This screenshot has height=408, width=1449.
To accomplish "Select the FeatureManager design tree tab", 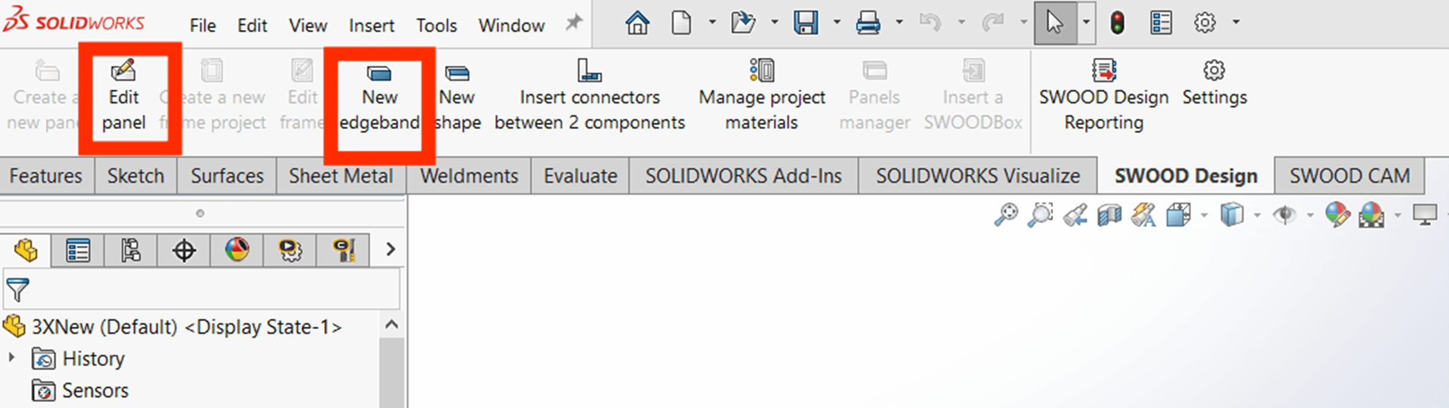I will tap(26, 250).
